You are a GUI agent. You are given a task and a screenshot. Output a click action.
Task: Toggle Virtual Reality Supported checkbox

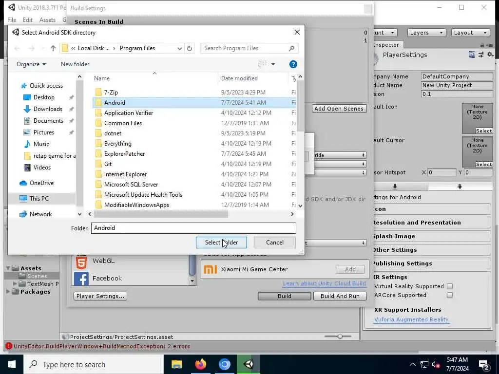point(450,286)
